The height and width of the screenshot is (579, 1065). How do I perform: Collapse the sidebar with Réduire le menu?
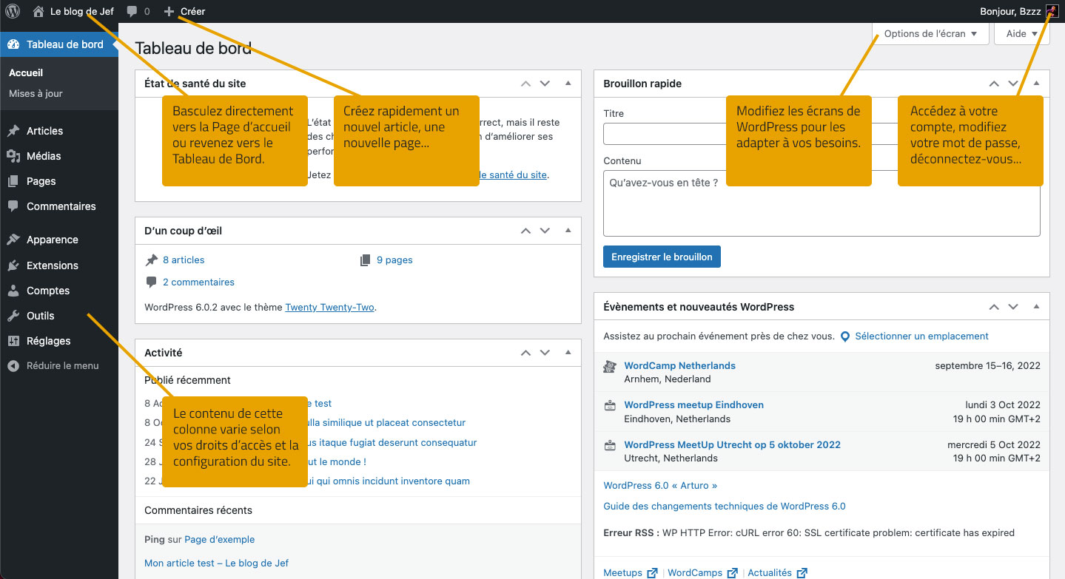53,365
